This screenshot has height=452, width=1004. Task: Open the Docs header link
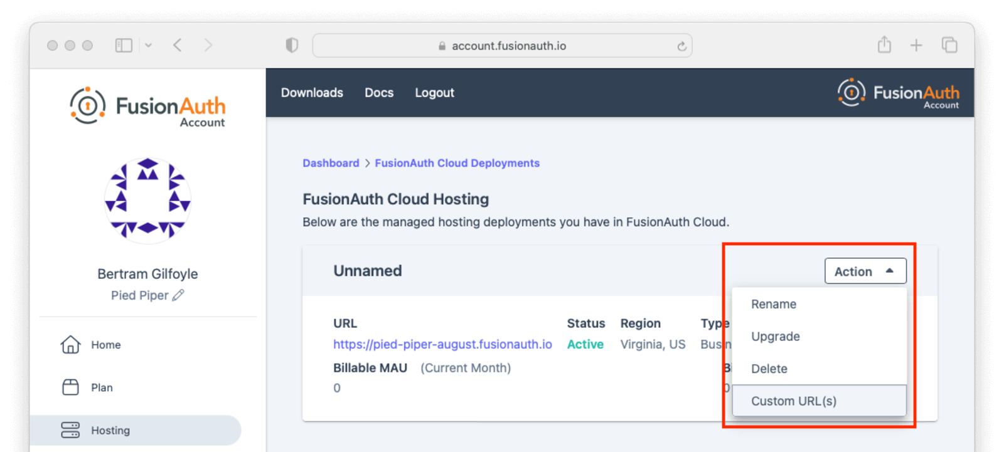tap(379, 93)
